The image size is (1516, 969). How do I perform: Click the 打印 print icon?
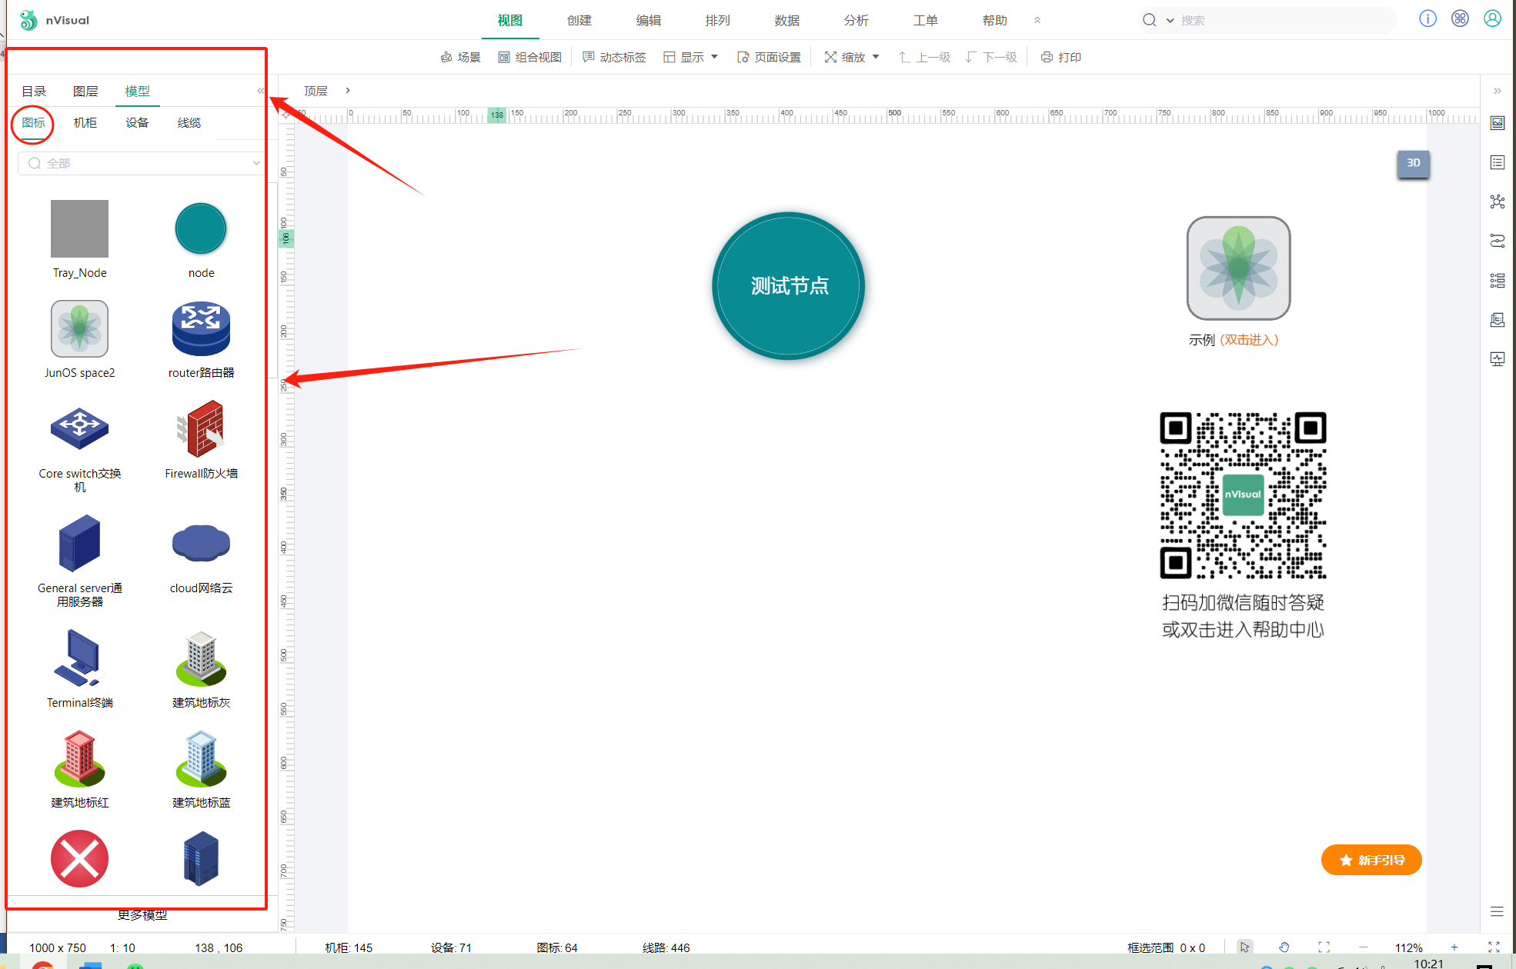tap(1047, 57)
